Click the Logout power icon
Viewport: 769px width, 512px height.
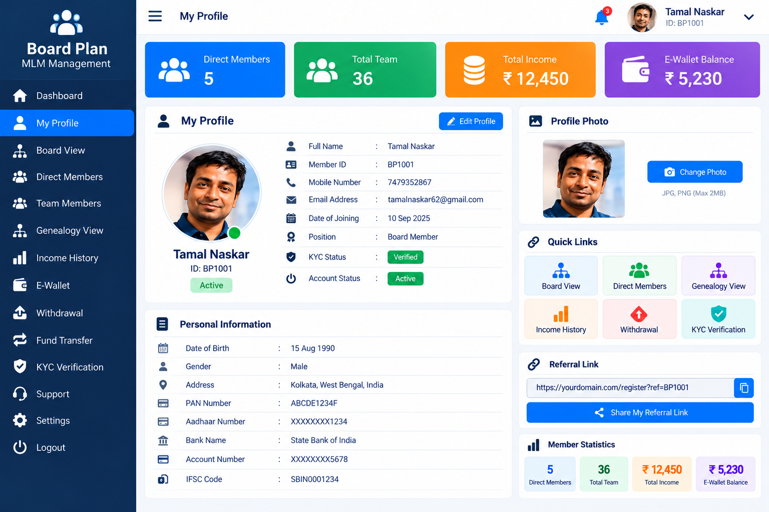tap(20, 447)
